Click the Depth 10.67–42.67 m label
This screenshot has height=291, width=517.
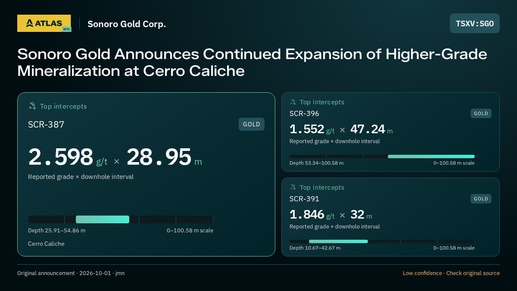tap(315, 248)
